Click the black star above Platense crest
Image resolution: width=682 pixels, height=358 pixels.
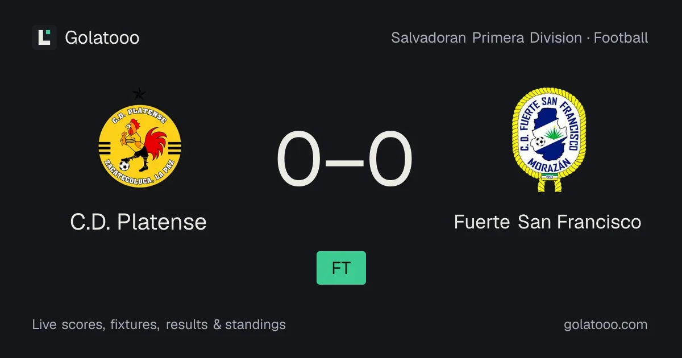[x=139, y=94]
